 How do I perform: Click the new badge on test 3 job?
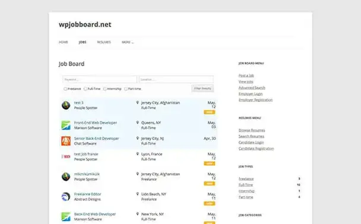coord(209,112)
